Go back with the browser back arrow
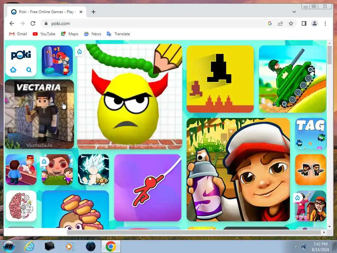The width and height of the screenshot is (337, 253). pyautogui.click(x=12, y=23)
